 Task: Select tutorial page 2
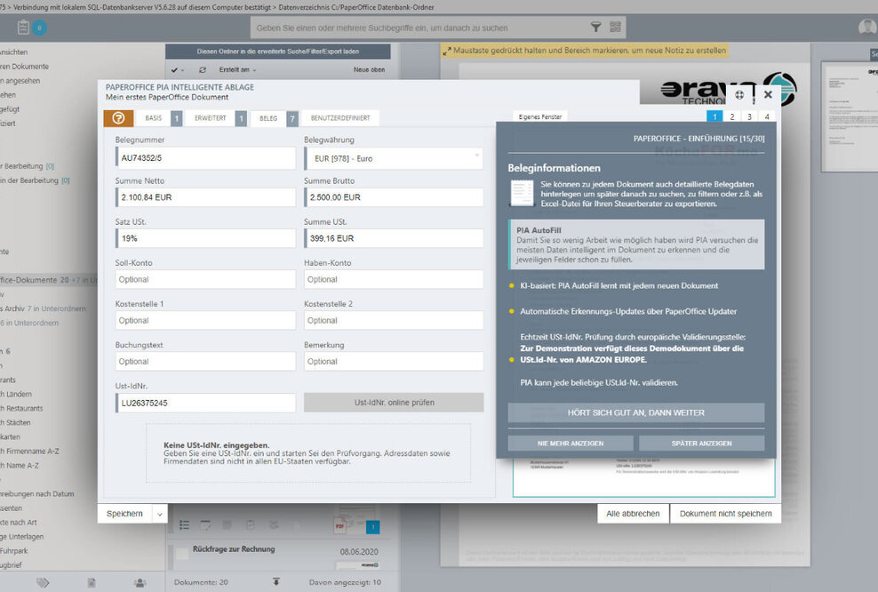730,116
